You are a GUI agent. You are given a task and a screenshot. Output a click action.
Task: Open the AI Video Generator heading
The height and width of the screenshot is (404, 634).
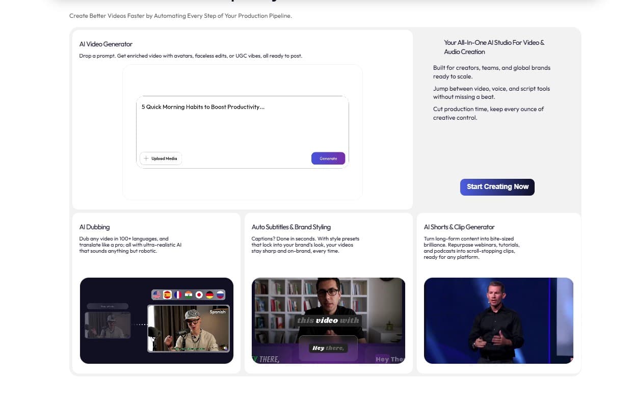(x=106, y=44)
